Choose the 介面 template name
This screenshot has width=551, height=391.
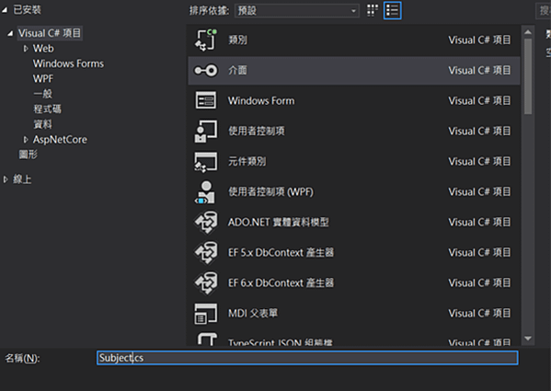point(238,70)
